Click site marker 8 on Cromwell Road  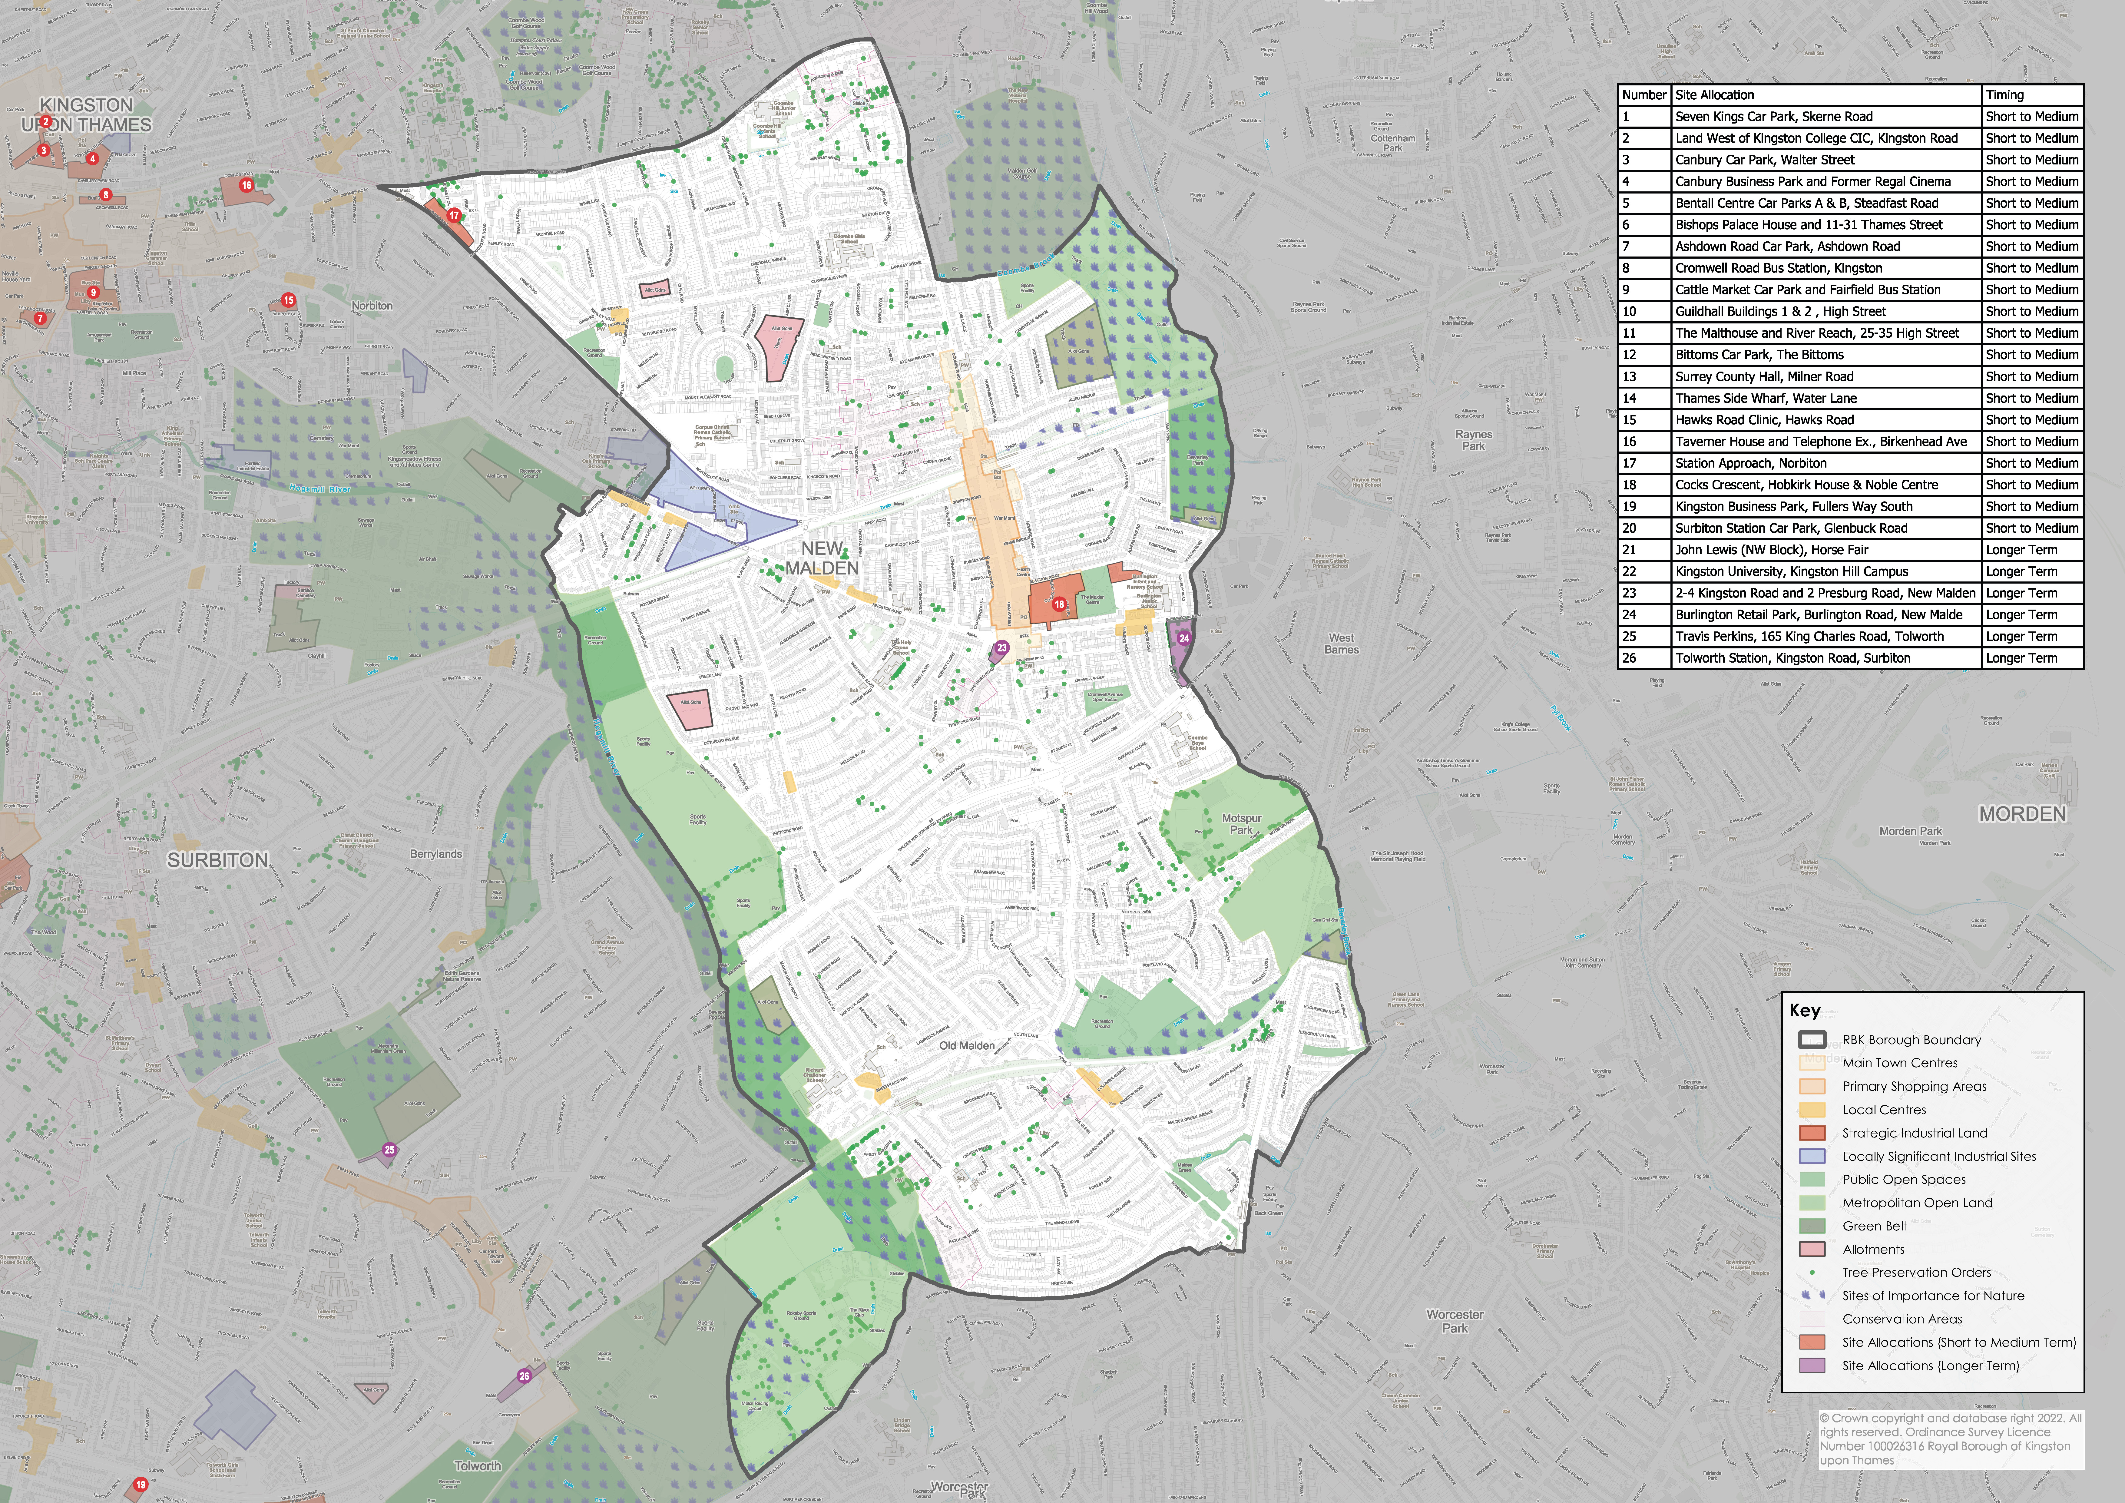(105, 194)
